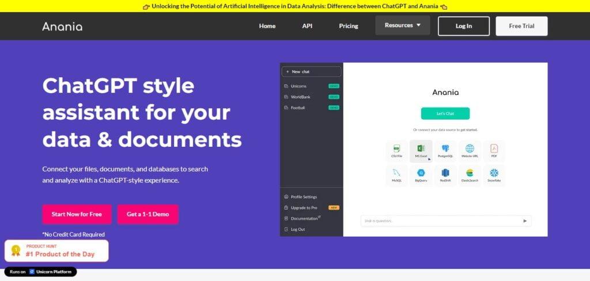590x281 pixels.
Task: Click the WorldBank chat file icon
Action: [286, 97]
